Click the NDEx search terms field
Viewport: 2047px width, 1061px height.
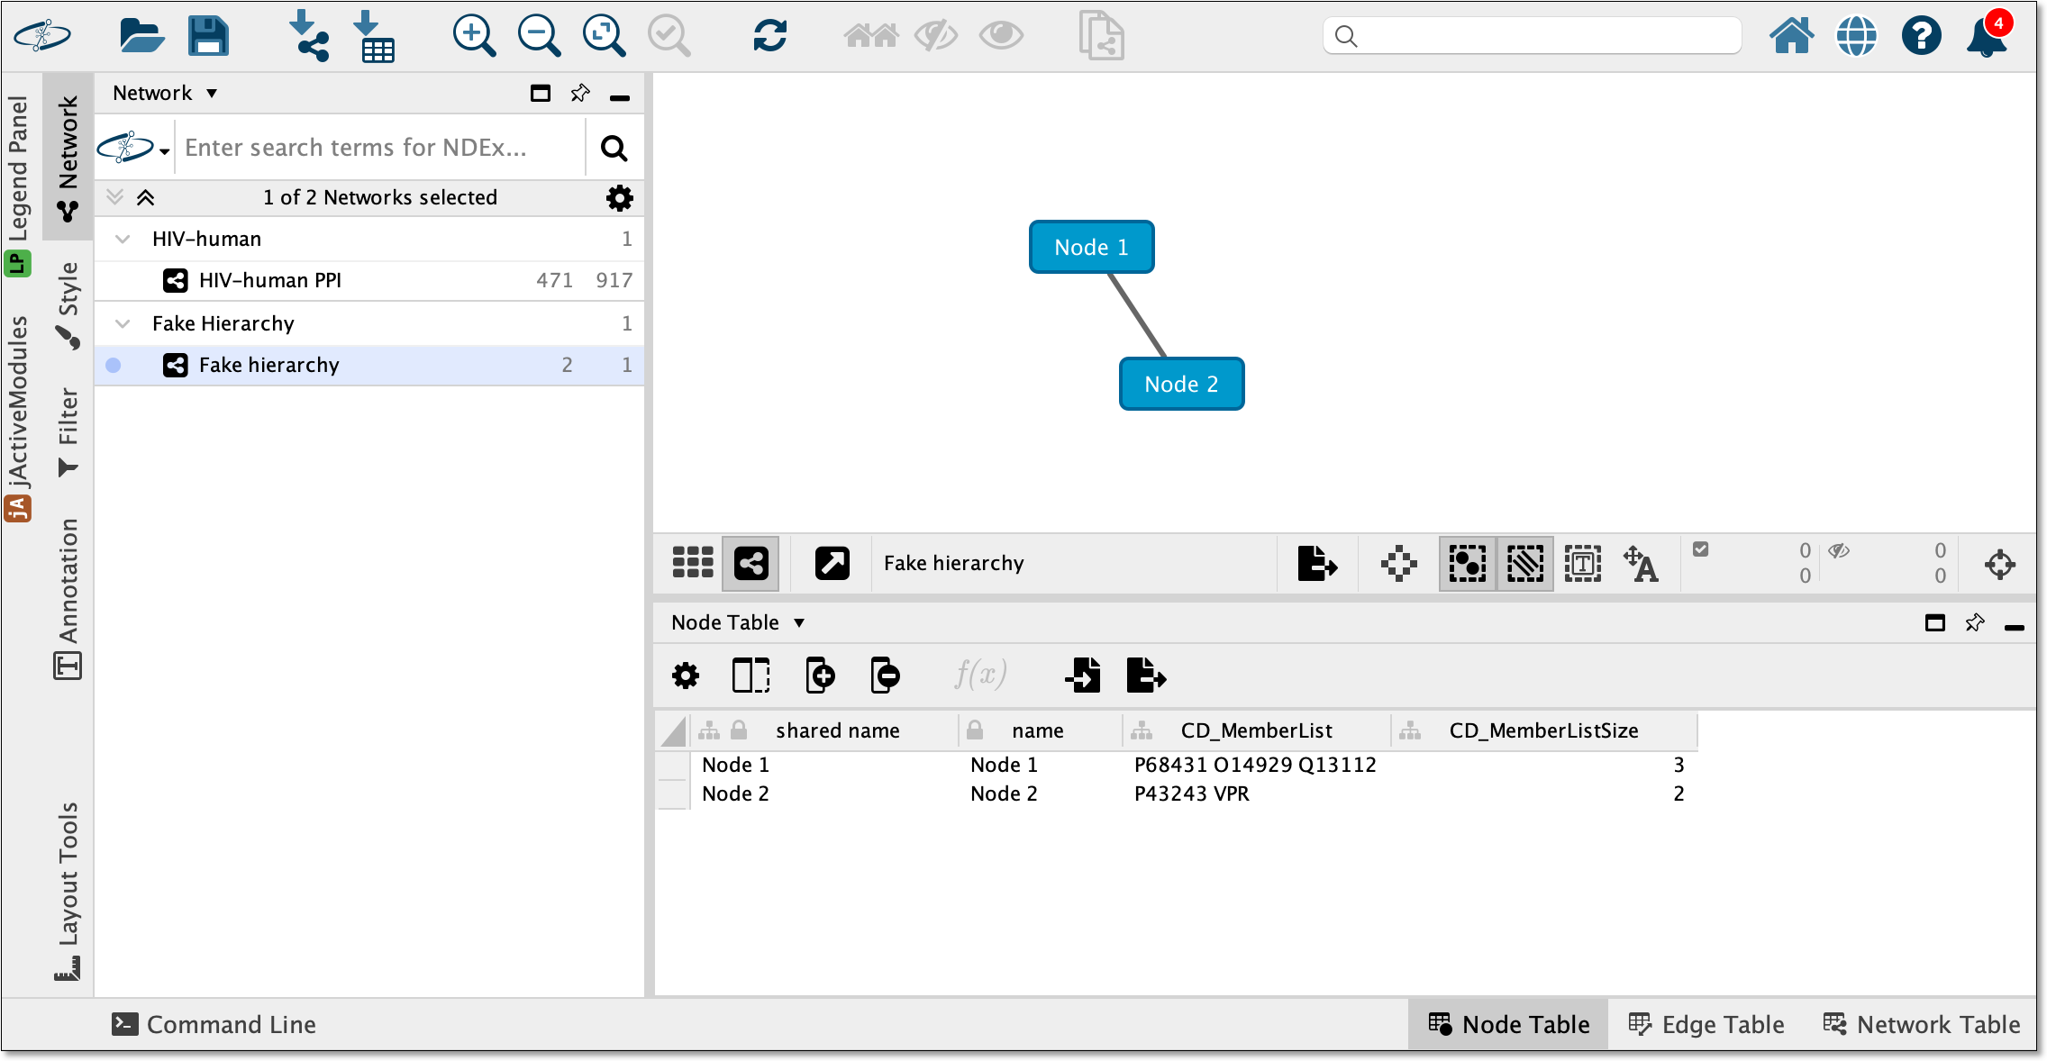pyautogui.click(x=380, y=147)
